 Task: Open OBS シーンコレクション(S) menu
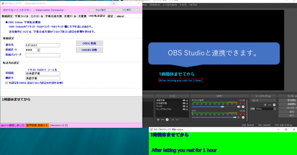tap(169, 5)
